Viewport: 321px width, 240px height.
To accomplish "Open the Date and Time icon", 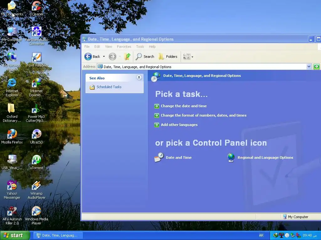I will point(173,157).
